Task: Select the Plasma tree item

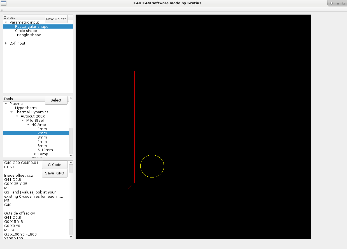Action: pyautogui.click(x=16, y=103)
